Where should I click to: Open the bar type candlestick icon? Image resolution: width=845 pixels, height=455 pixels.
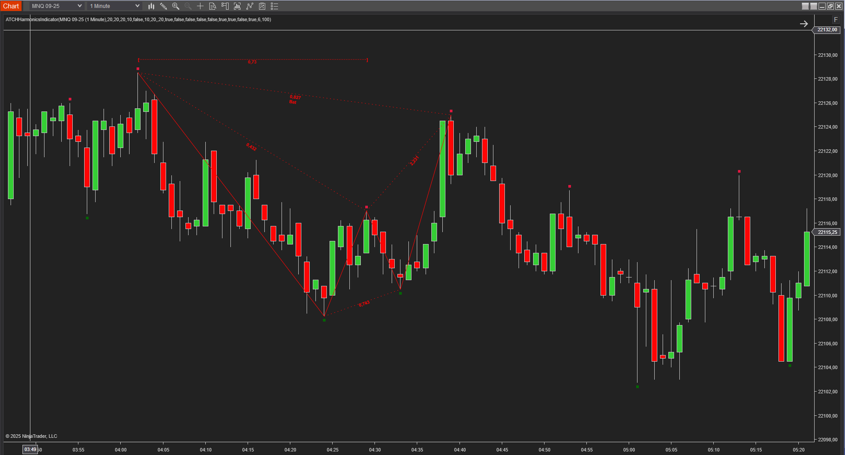pyautogui.click(x=151, y=6)
